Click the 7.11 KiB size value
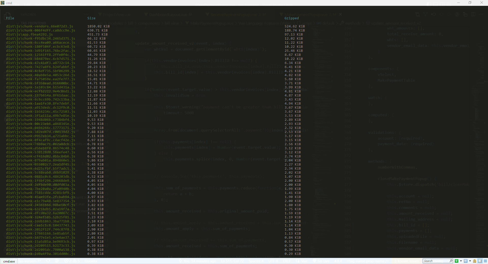 [96, 136]
